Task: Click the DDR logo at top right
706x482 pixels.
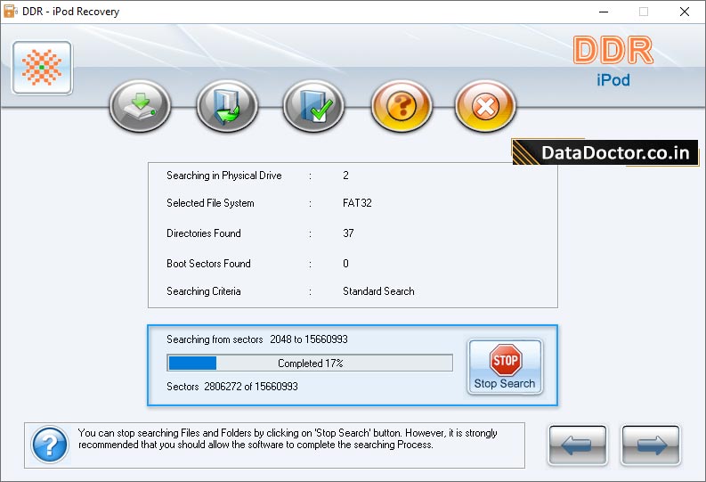Action: click(613, 51)
